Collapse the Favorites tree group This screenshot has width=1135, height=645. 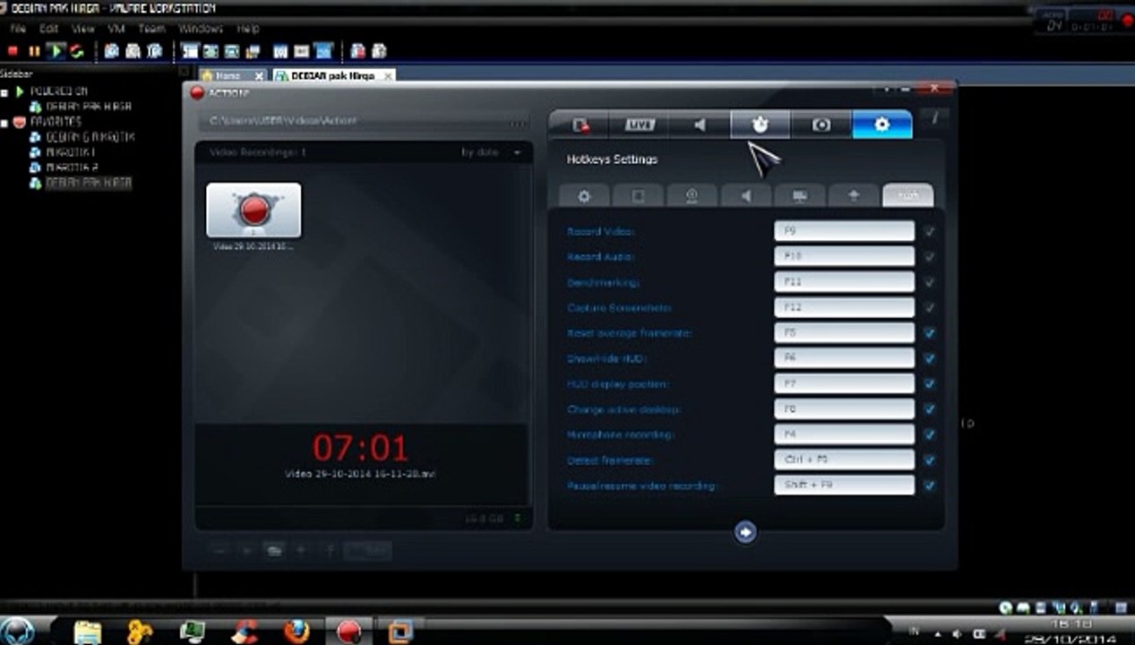4,122
